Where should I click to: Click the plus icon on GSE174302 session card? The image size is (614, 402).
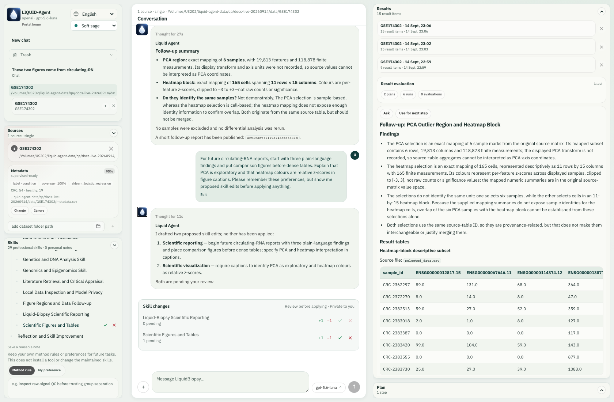(105, 106)
